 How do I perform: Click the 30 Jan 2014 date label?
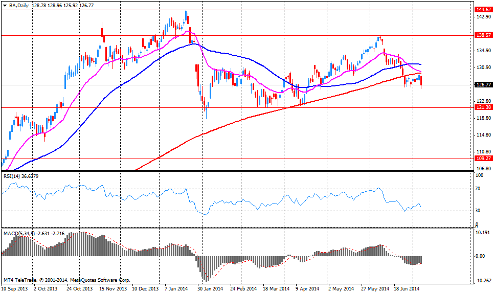click(210, 289)
